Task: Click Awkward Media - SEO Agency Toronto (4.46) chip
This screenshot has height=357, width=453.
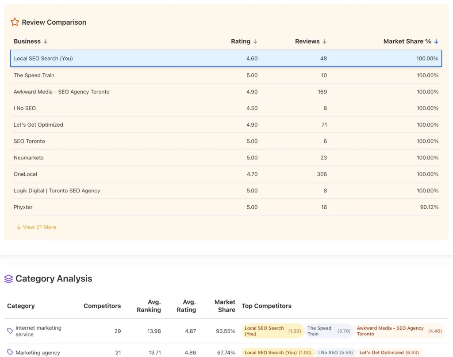Action: (x=399, y=331)
